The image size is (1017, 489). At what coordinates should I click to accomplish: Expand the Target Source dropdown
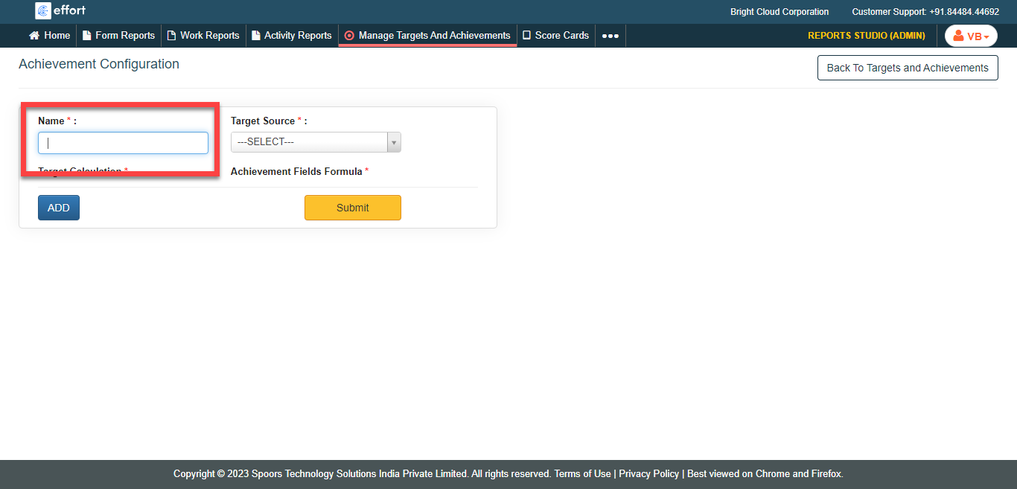tap(316, 142)
